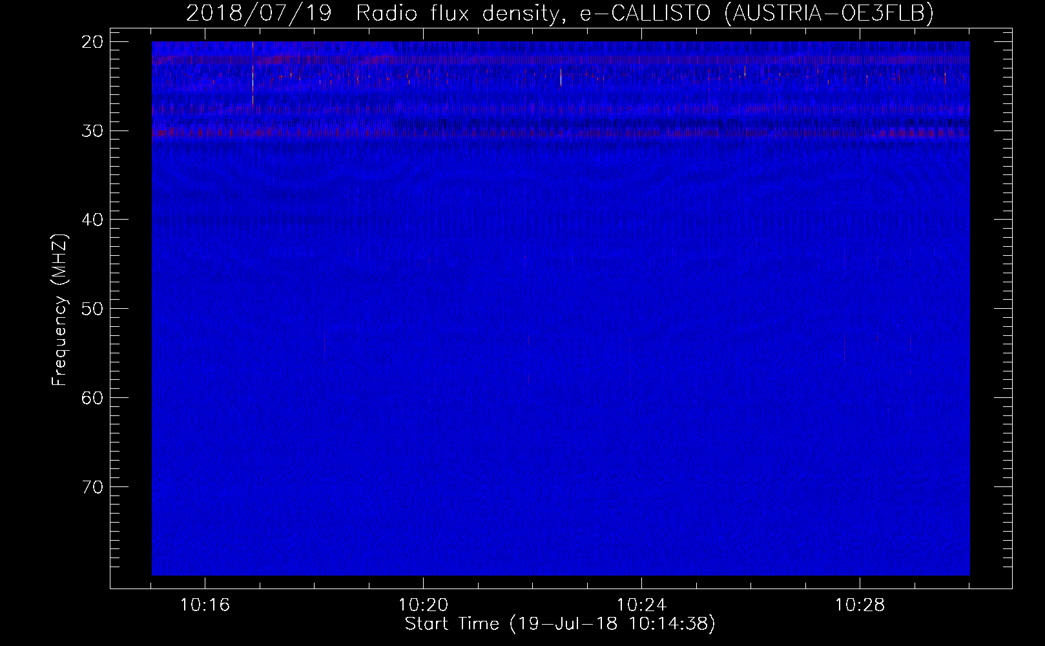Screen dimensions: 1045x646
Task: Click the 10:28 time tick label
Action: 860,605
